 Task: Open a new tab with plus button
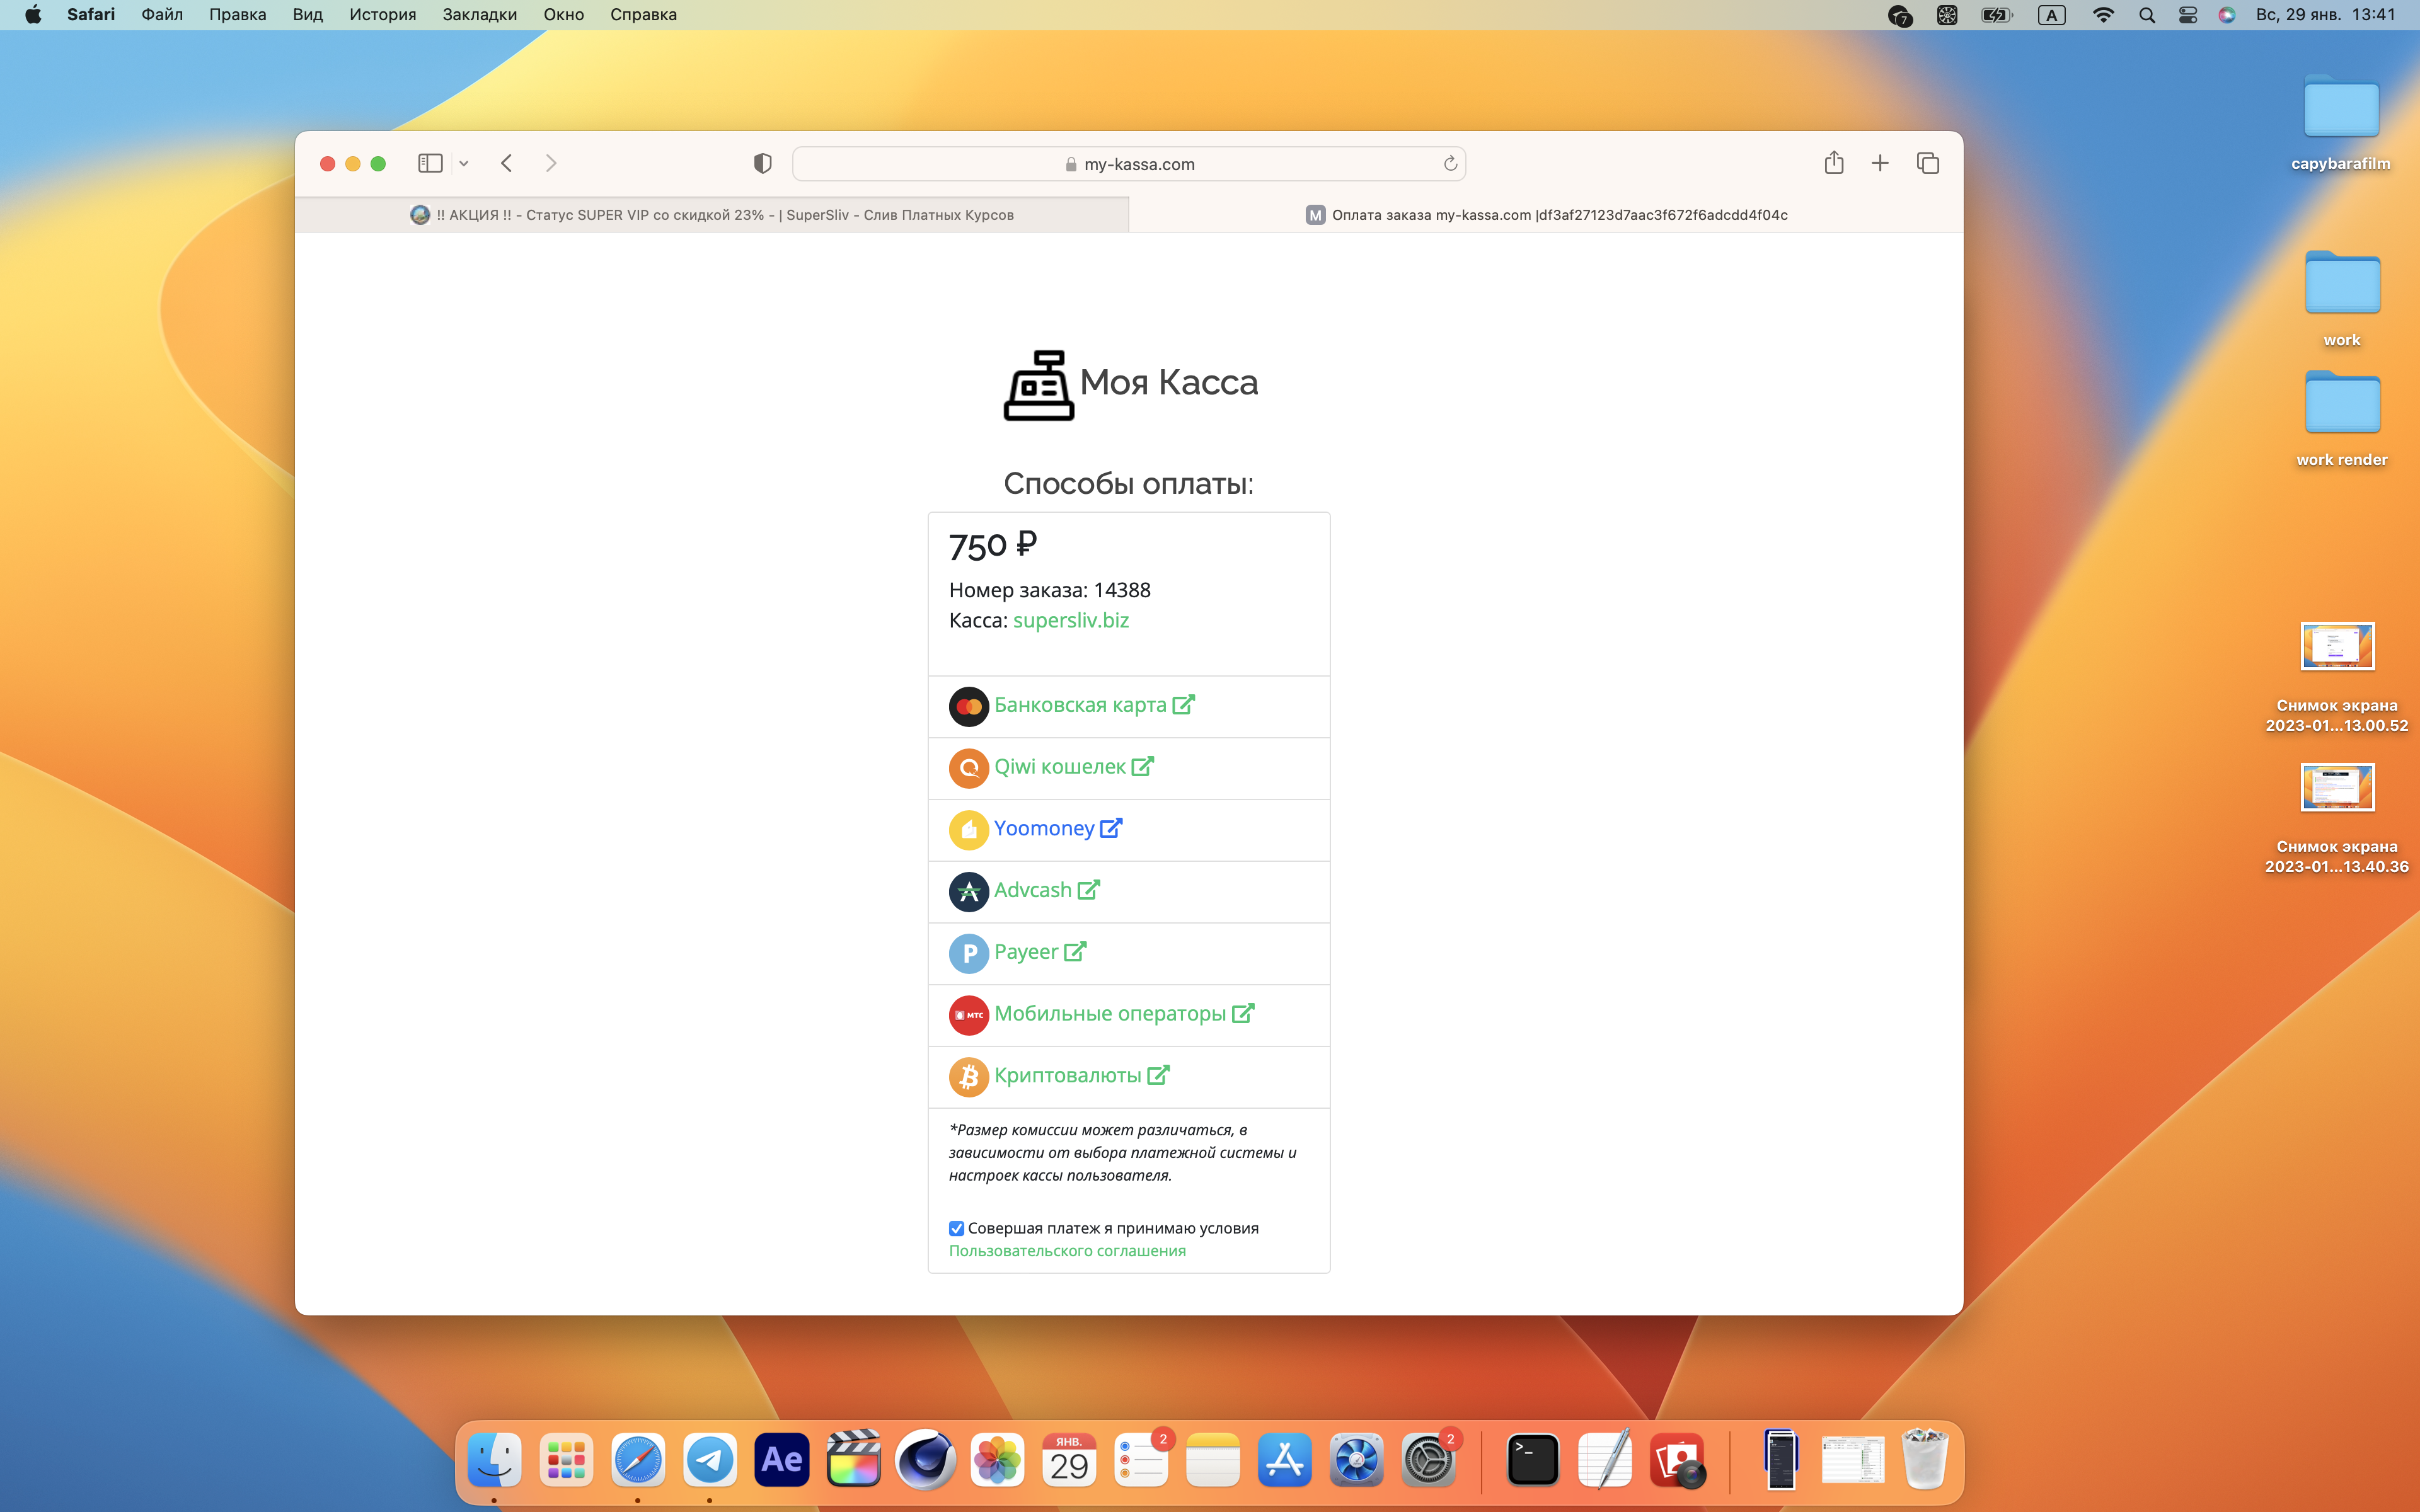pyautogui.click(x=1880, y=163)
